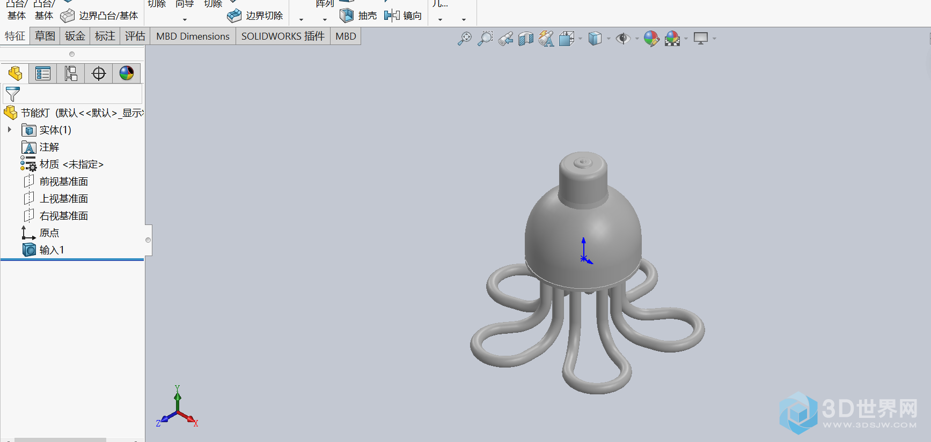Open Apply Scene dropdown arrow
The width and height of the screenshot is (931, 442).
click(686, 39)
